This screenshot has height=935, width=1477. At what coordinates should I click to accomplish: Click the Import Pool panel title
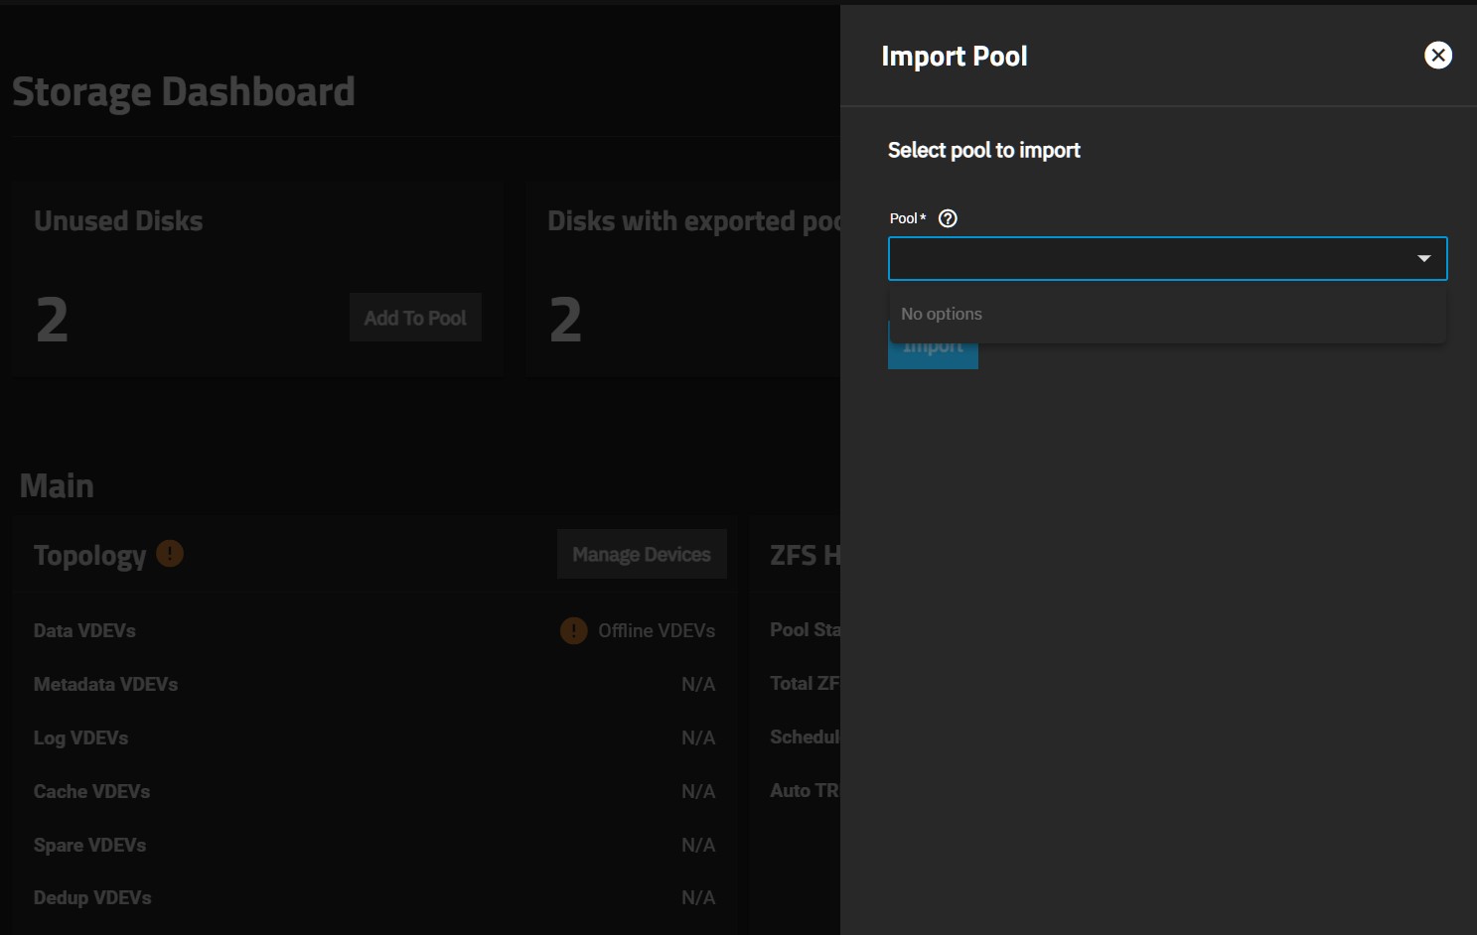[954, 57]
